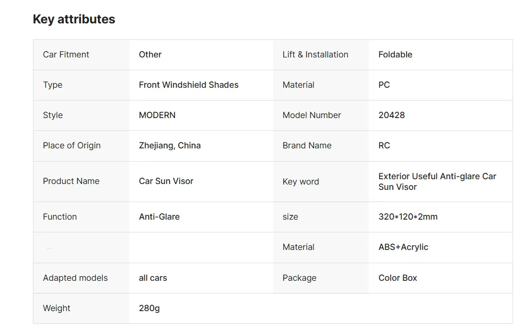520x326 pixels.
Task: Click the Brand Name value RC
Action: pyautogui.click(x=384, y=145)
